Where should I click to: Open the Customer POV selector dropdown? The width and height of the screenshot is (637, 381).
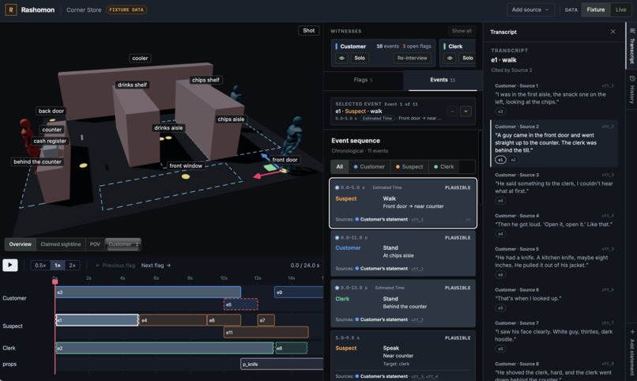[x=123, y=244]
